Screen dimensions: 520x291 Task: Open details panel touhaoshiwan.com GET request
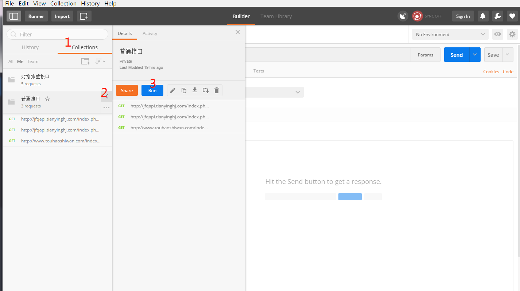[179, 127]
